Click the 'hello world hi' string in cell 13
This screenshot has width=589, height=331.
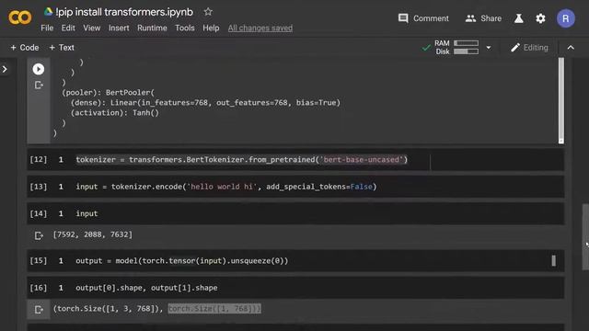coord(222,187)
